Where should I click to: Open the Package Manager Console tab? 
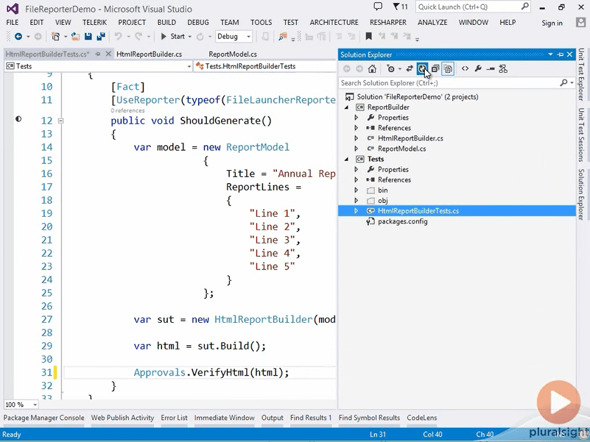pyautogui.click(x=44, y=418)
